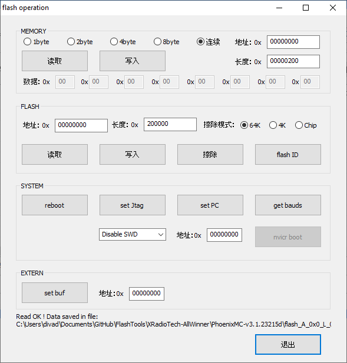The height and width of the screenshot is (363, 347).
Task: Select the 2byte memory mode
Action: click(x=80, y=42)
